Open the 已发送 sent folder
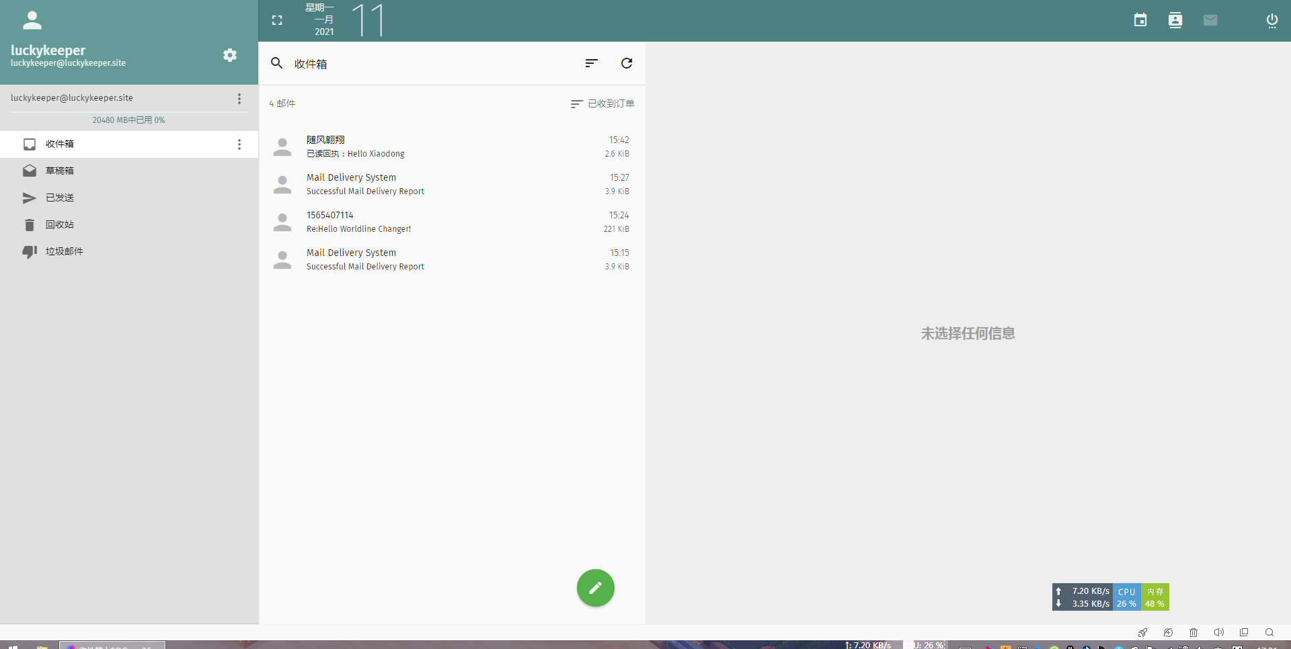The image size is (1291, 649). [60, 198]
